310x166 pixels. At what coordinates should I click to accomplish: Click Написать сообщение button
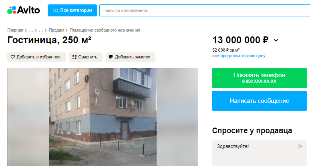pos(260,101)
